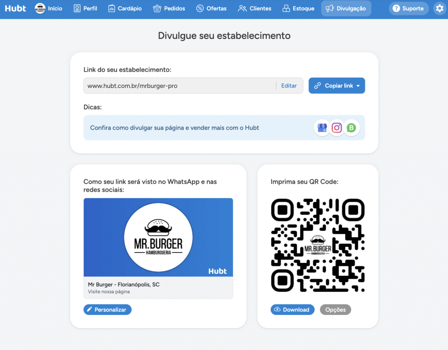Click Download for the QR code

tap(293, 309)
